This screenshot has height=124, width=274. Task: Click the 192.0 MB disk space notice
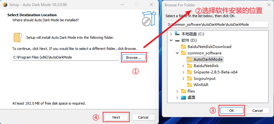click(49, 104)
